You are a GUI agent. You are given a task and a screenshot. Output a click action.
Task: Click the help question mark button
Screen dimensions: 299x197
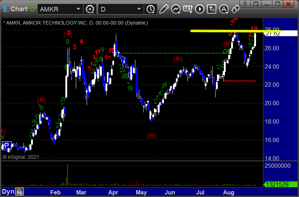coord(245,4)
